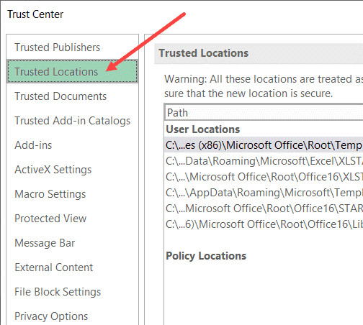
Task: Open External Content settings
Action: point(72,267)
